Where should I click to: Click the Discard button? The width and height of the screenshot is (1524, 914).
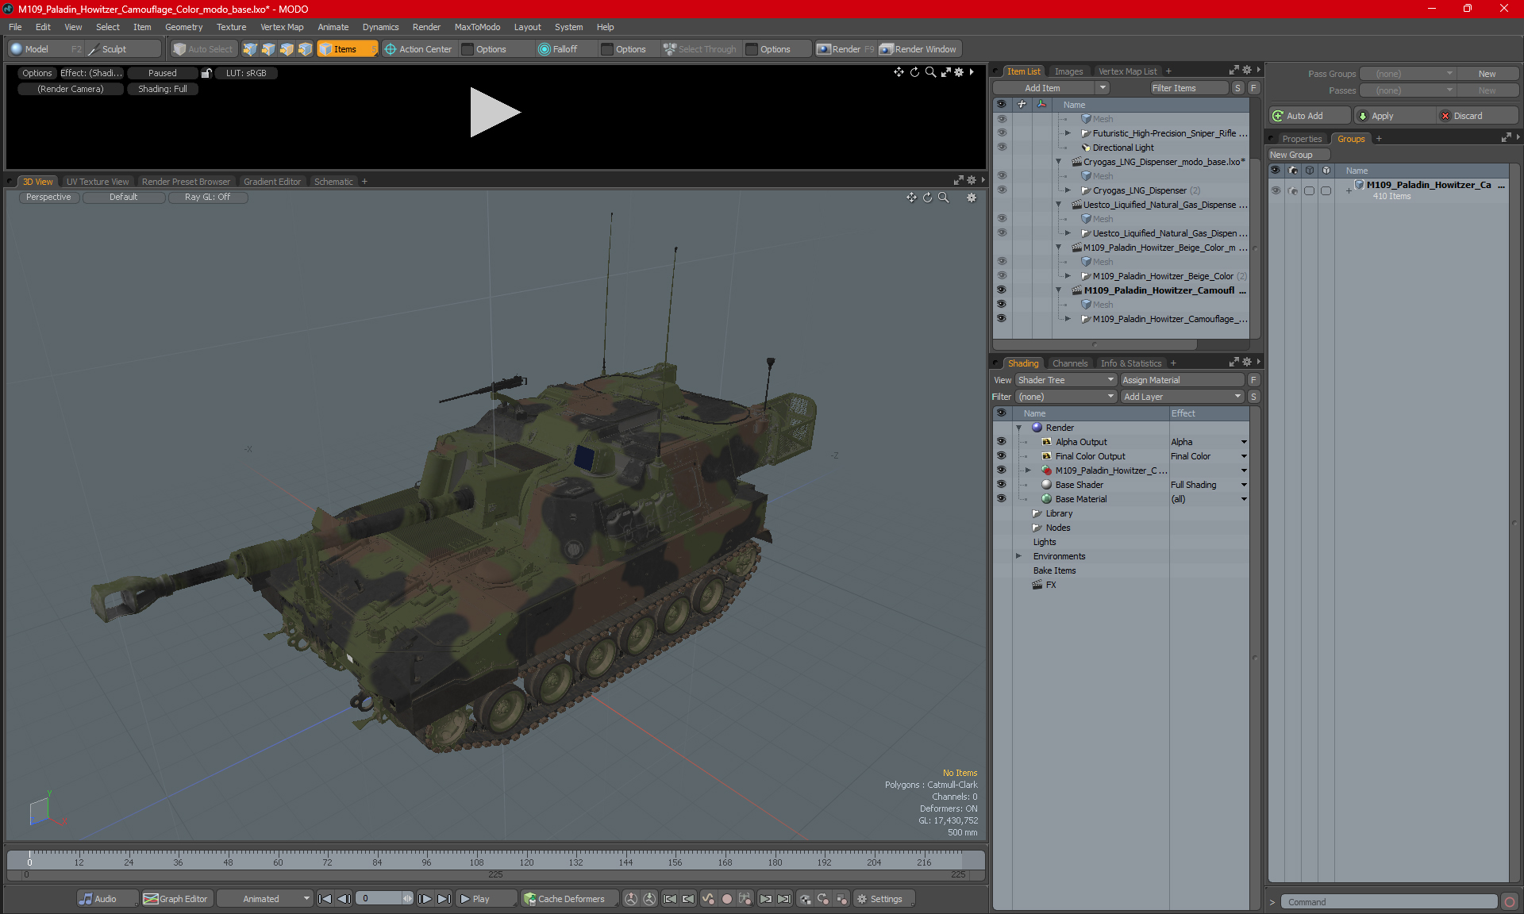coord(1478,116)
